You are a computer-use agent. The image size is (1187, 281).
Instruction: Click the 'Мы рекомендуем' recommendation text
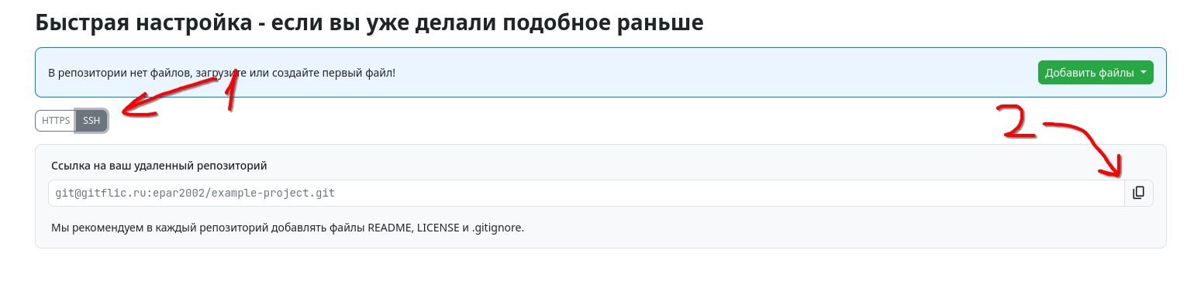click(288, 228)
